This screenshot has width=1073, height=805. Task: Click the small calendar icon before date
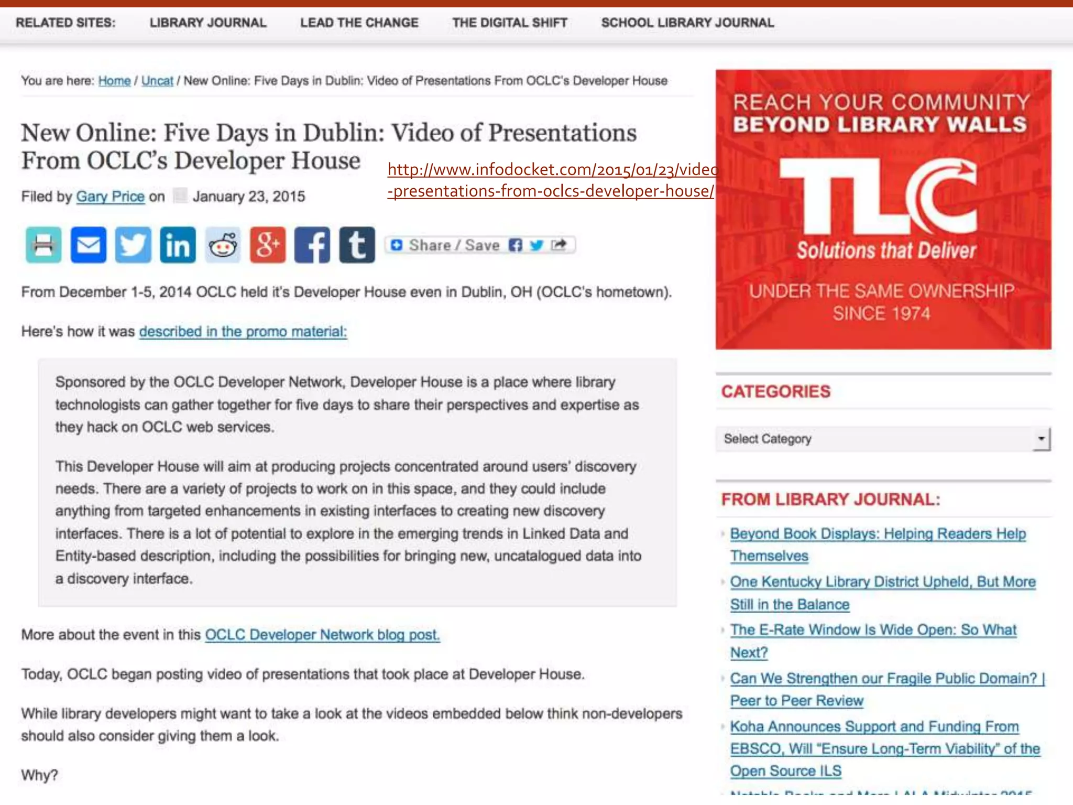[180, 195]
